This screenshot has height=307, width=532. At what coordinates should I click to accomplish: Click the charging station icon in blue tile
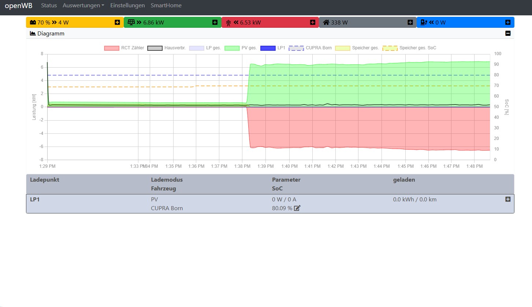424,22
